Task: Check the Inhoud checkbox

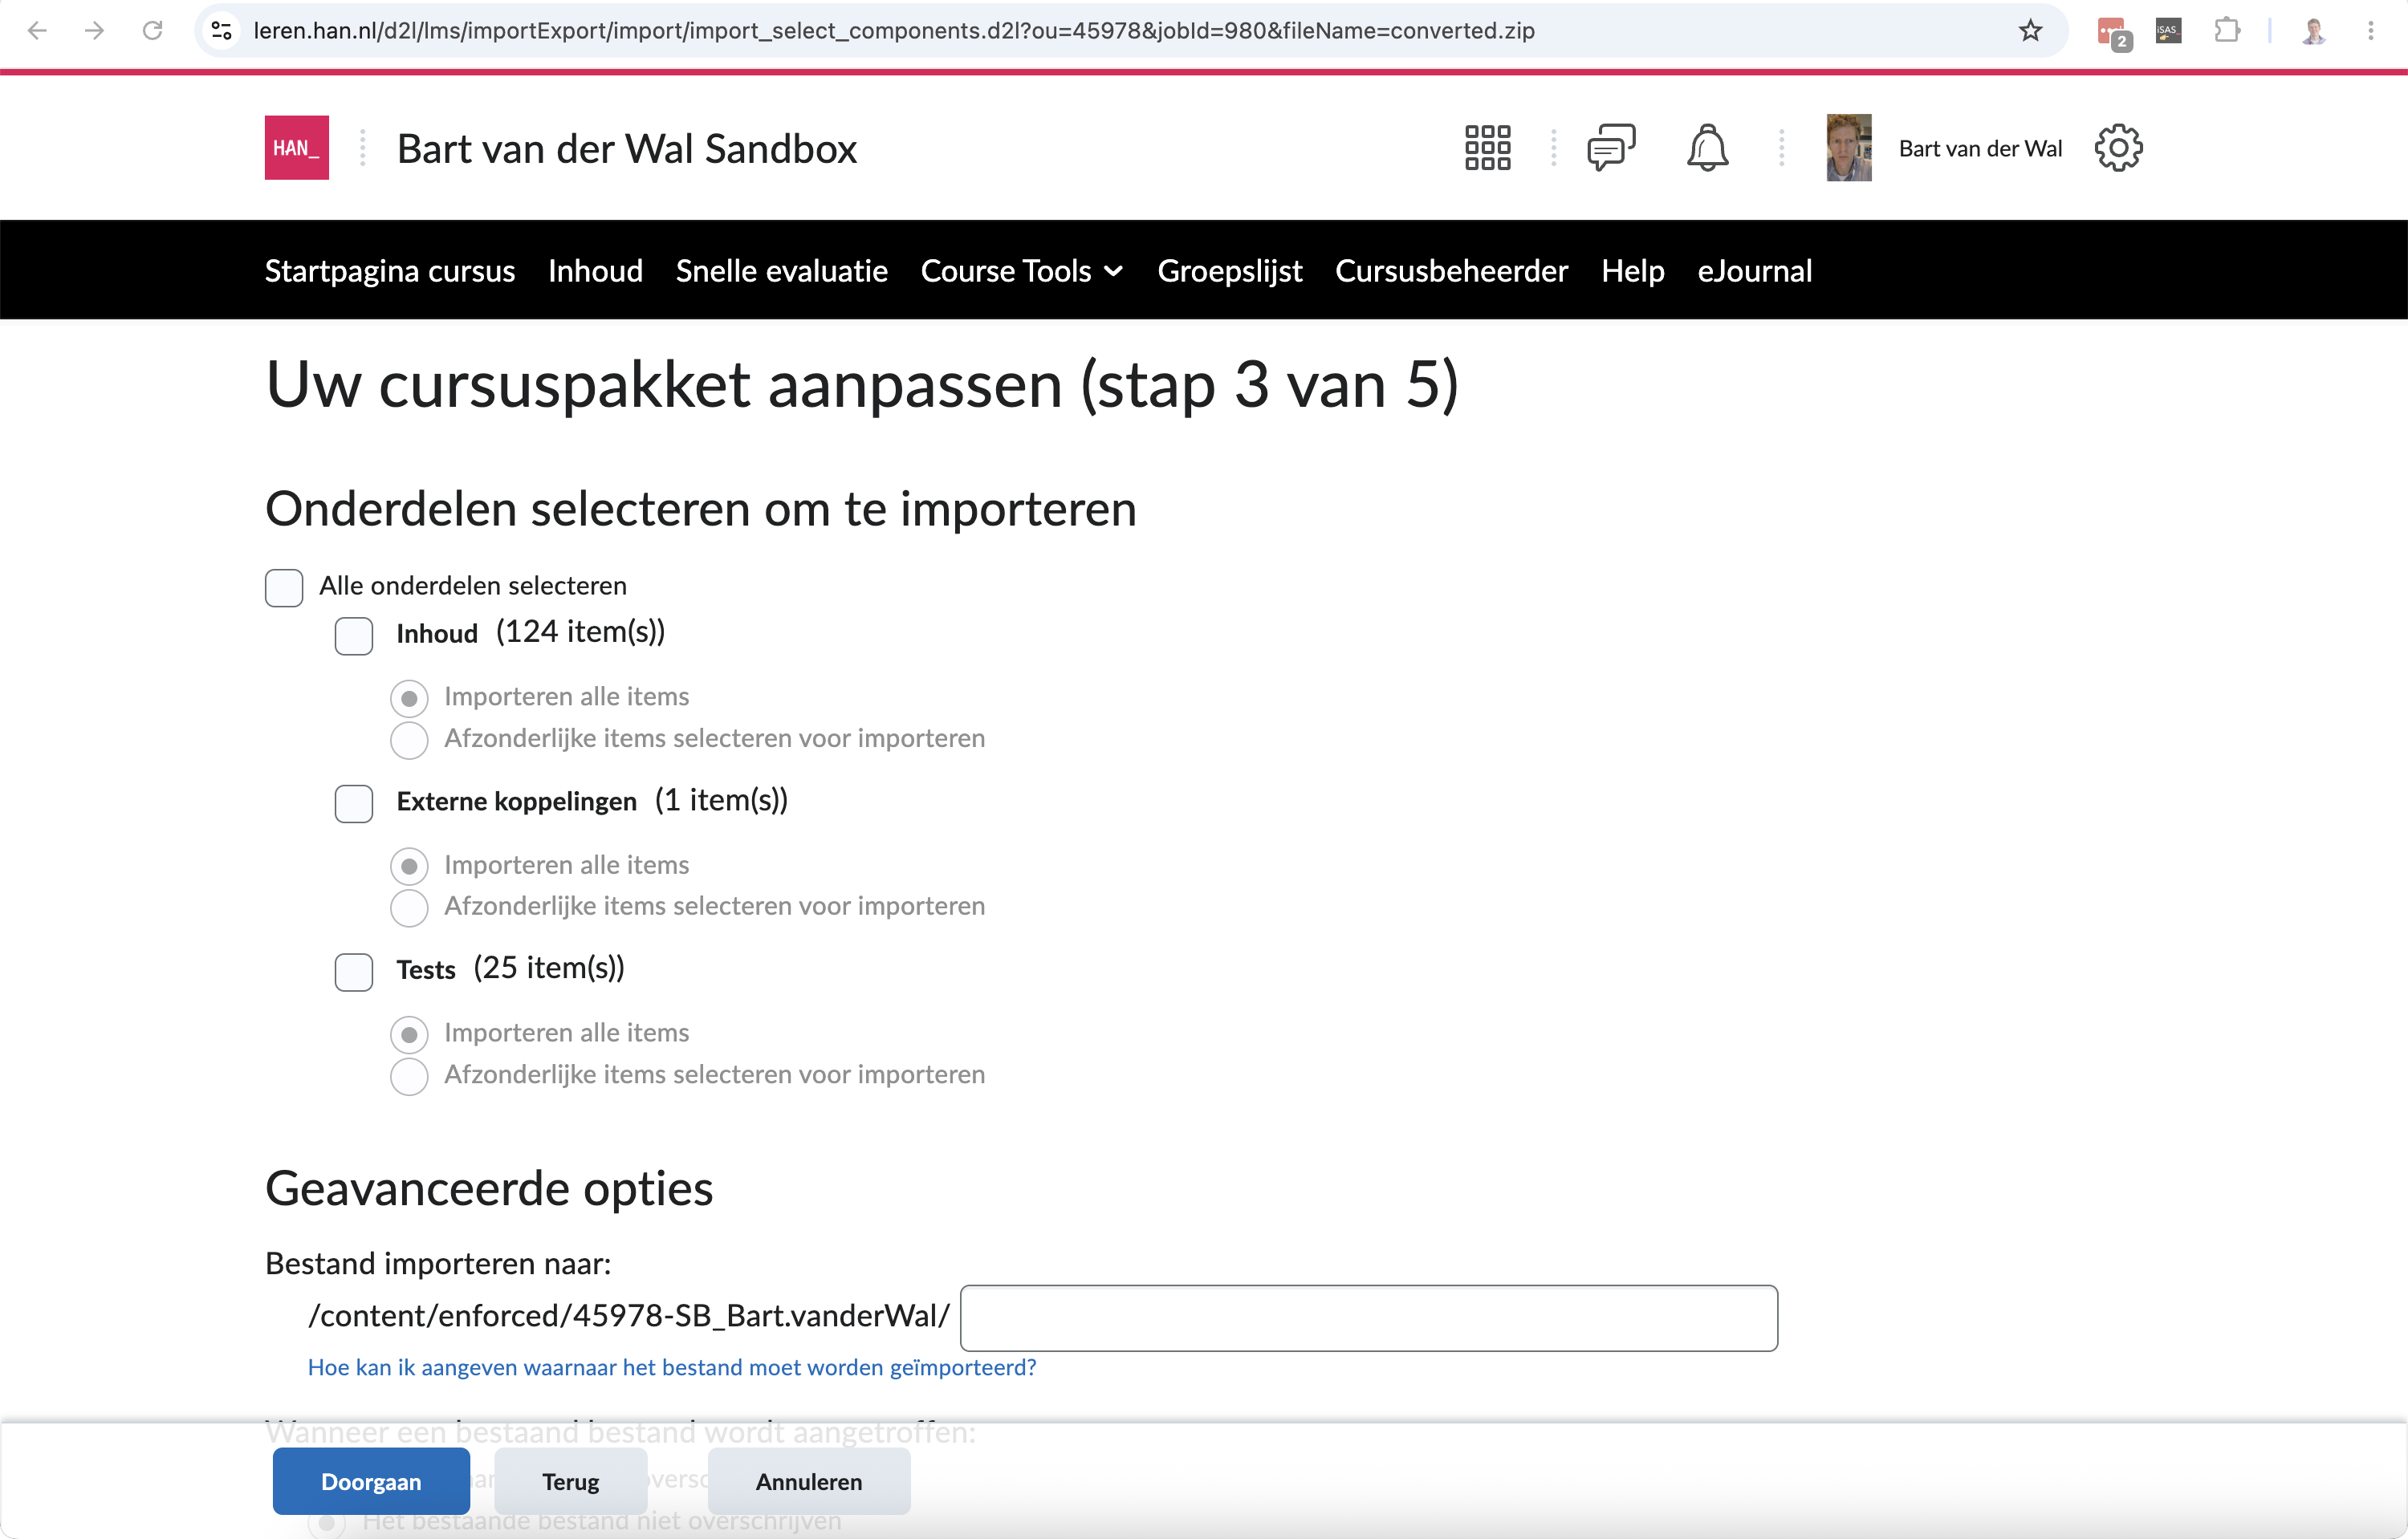Action: [x=354, y=635]
